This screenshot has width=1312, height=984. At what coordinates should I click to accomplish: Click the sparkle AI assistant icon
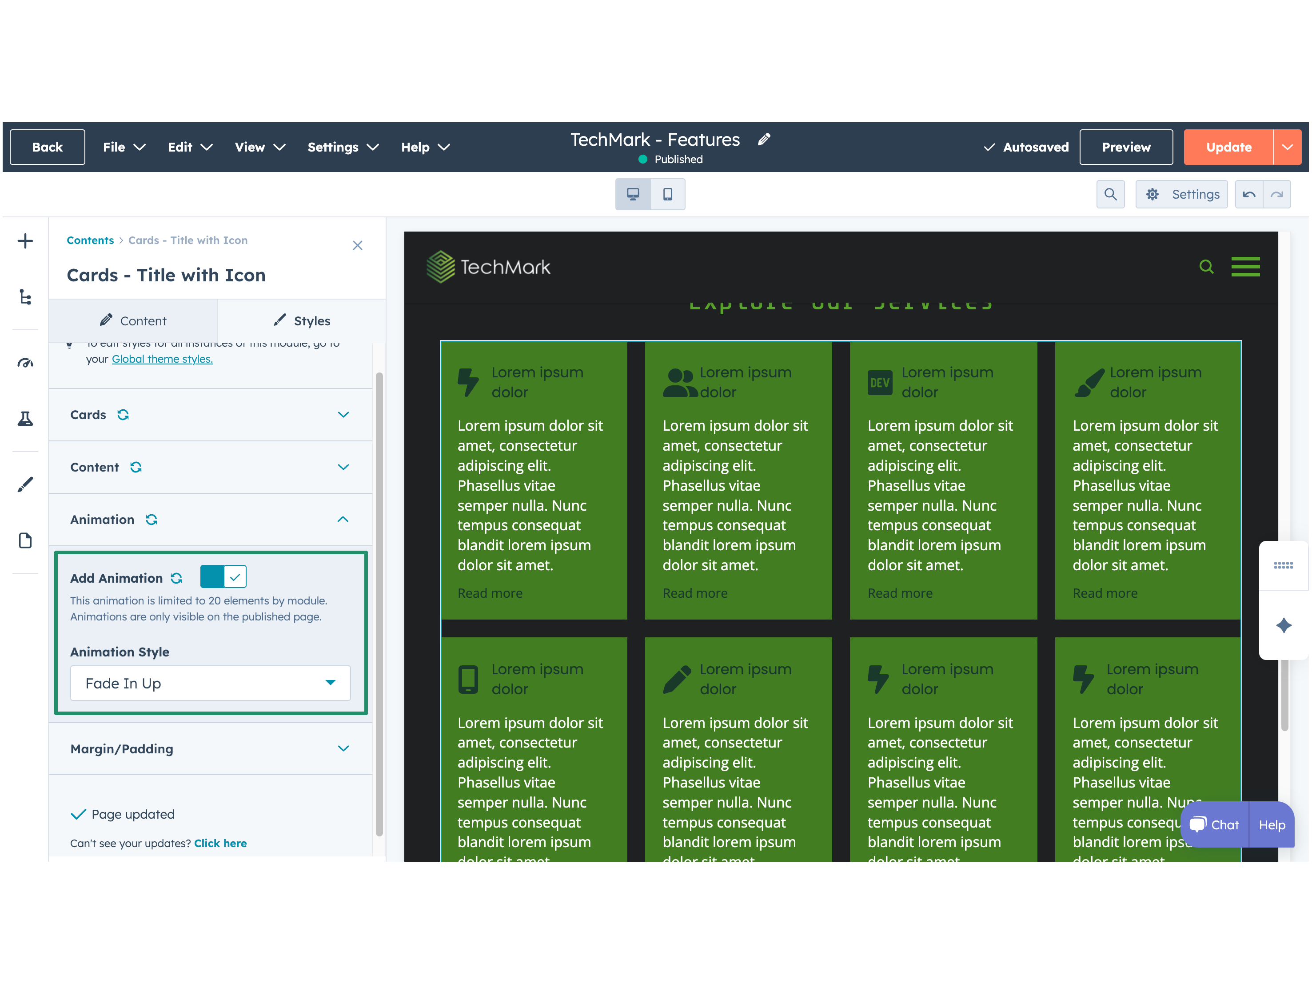(x=1284, y=625)
